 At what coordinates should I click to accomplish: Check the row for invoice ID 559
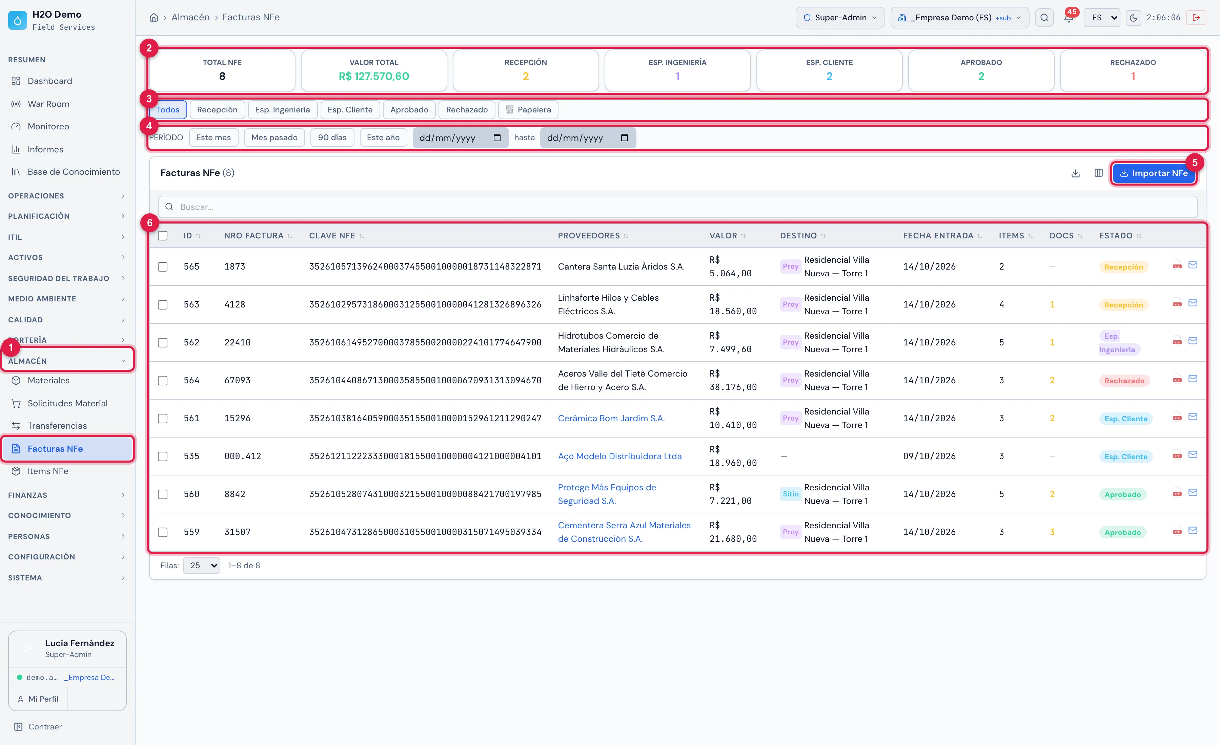tap(162, 532)
